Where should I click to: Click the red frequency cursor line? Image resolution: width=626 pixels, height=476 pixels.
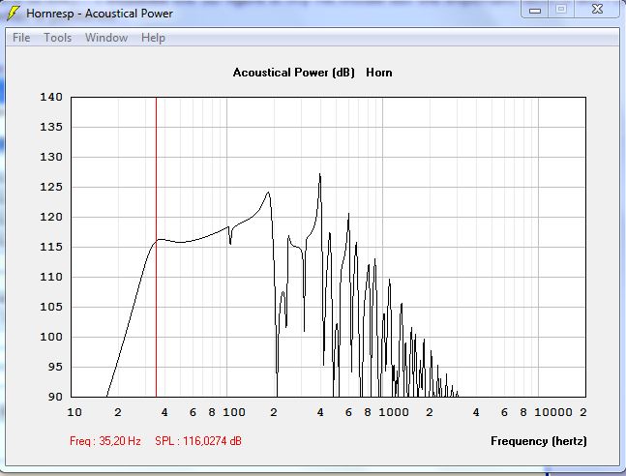(156, 247)
